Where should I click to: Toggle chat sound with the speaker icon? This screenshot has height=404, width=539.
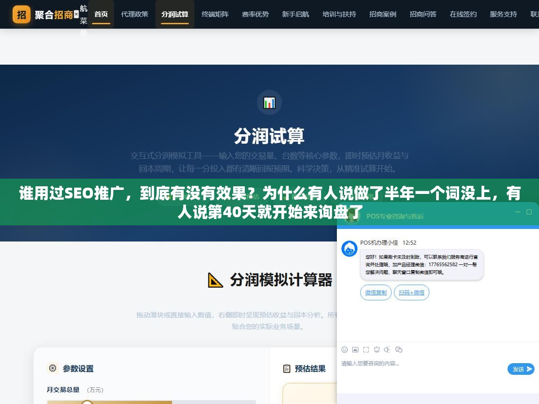pyautogui.click(x=388, y=350)
